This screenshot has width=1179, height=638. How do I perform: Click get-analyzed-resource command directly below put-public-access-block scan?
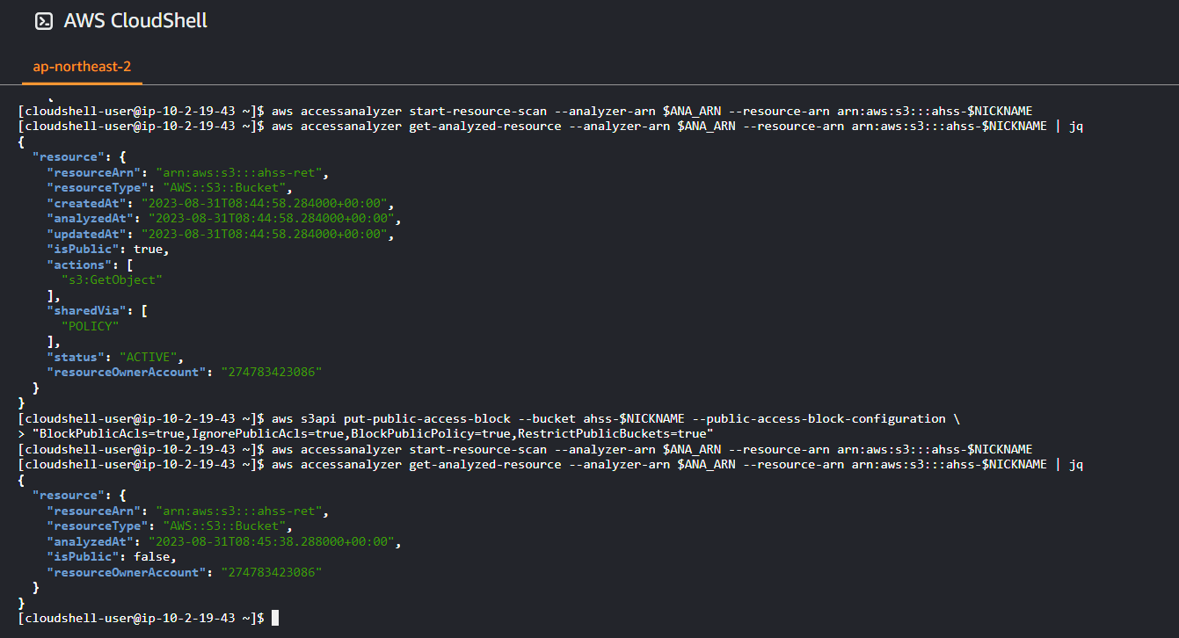550,464
